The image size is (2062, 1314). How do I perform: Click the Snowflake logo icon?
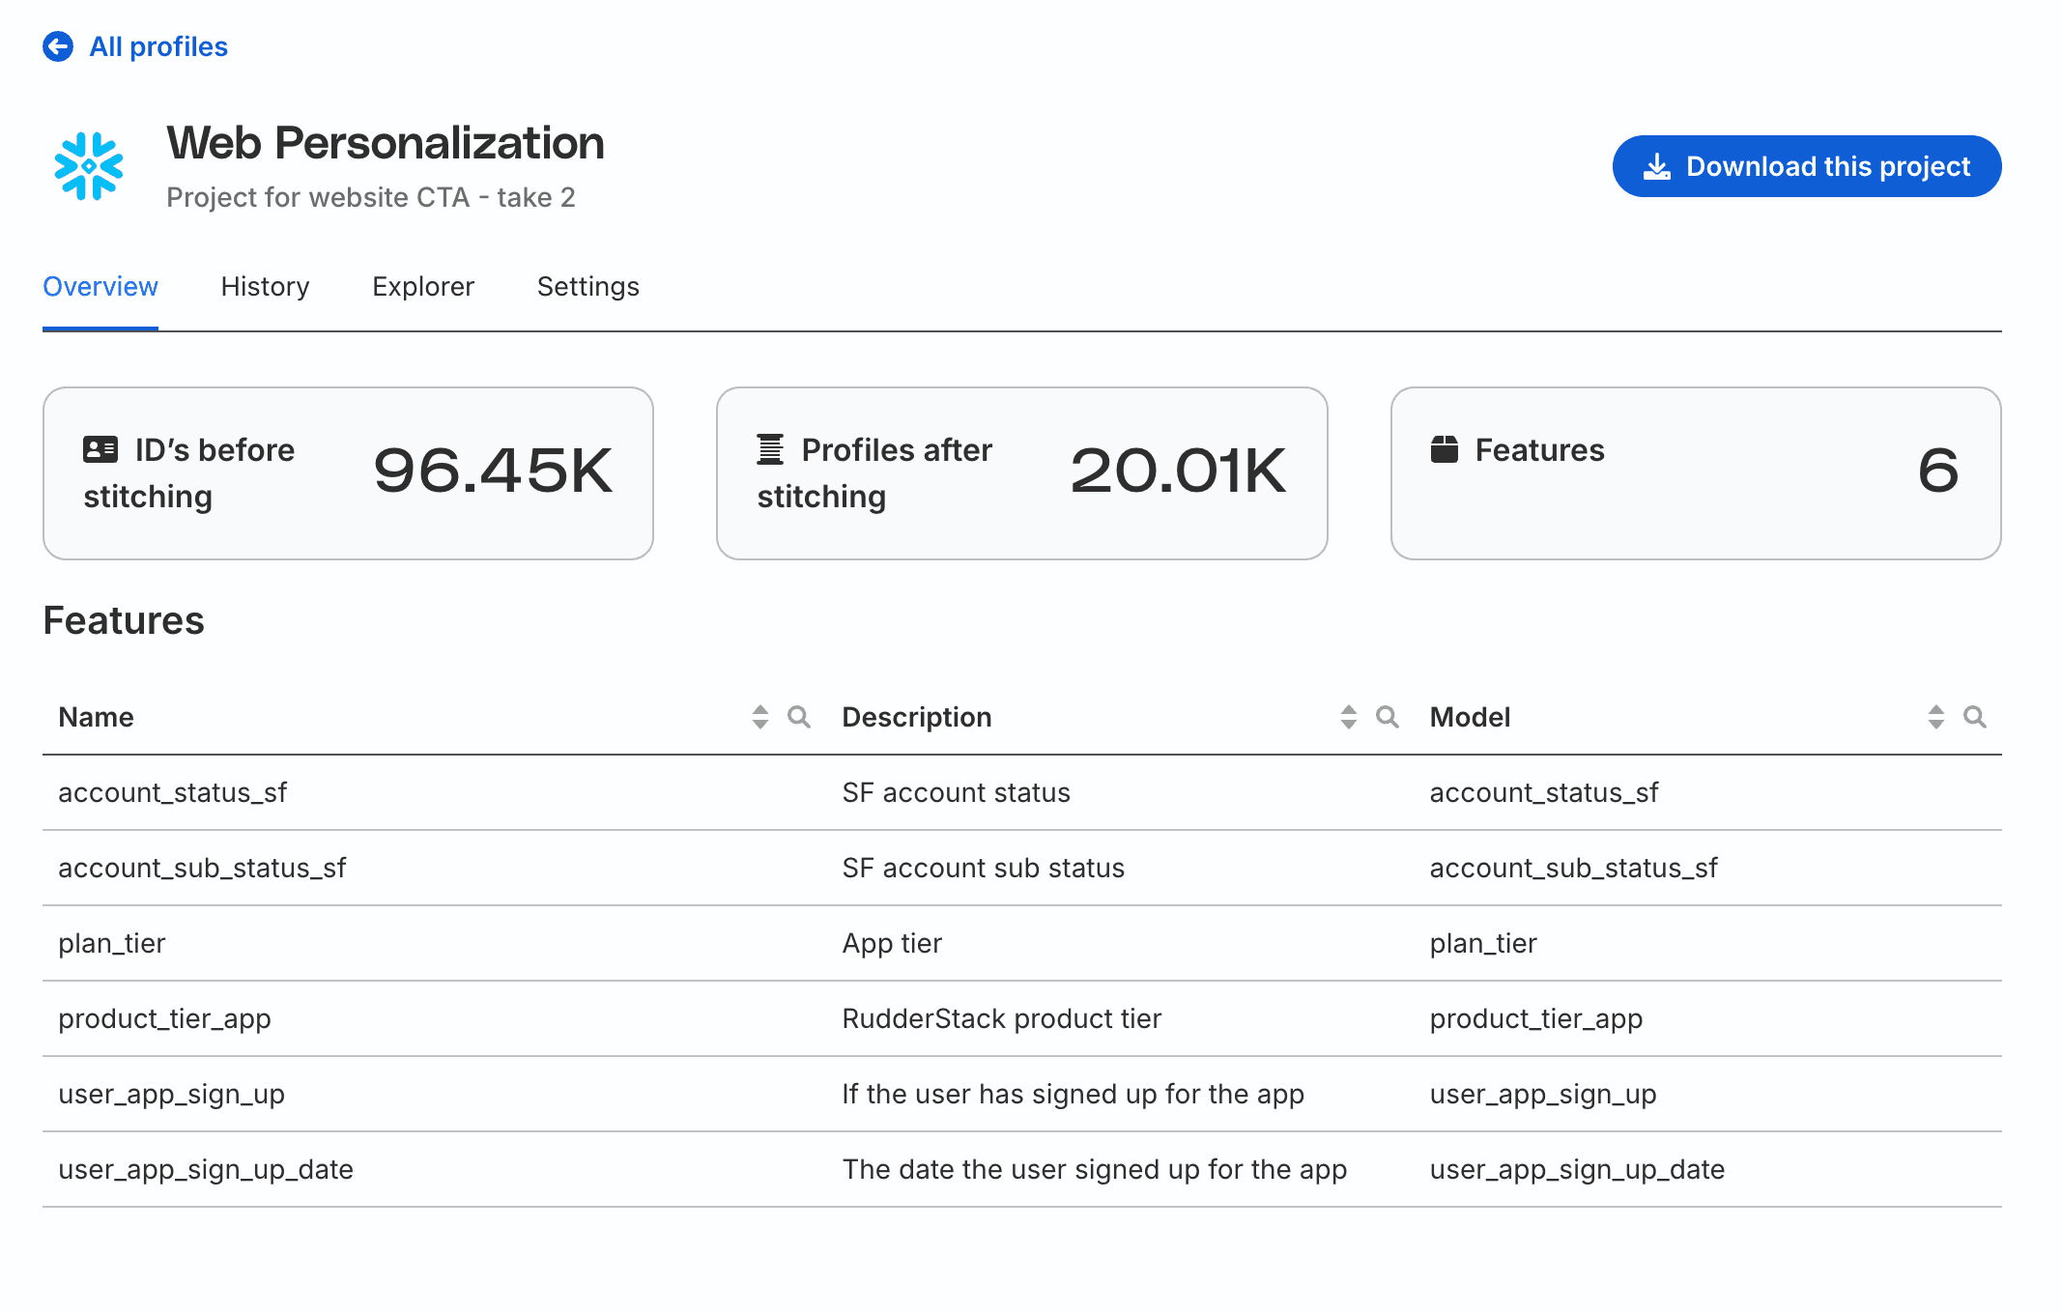click(x=89, y=166)
